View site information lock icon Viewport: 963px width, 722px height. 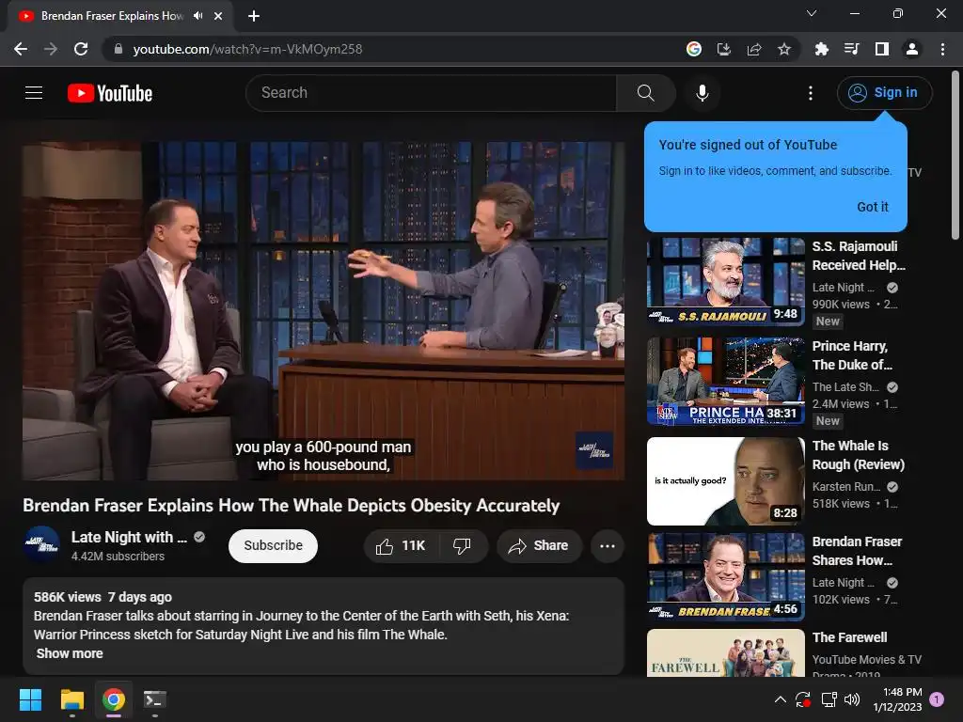coord(118,49)
